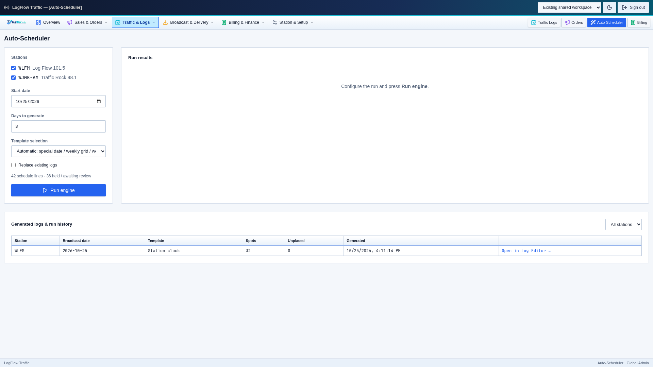Click 2026-10-25 broadcast date cell
653x367 pixels.
(x=102, y=251)
